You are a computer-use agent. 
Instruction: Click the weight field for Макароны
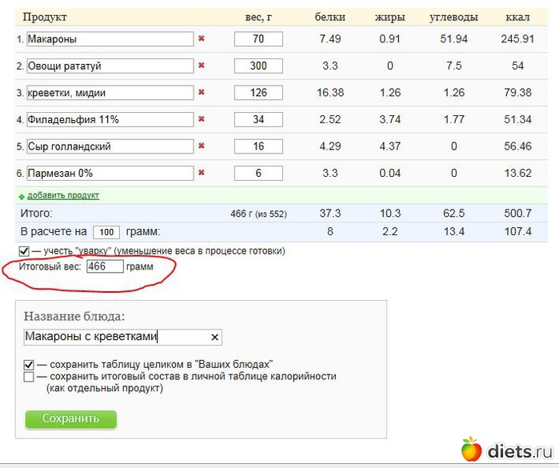258,38
